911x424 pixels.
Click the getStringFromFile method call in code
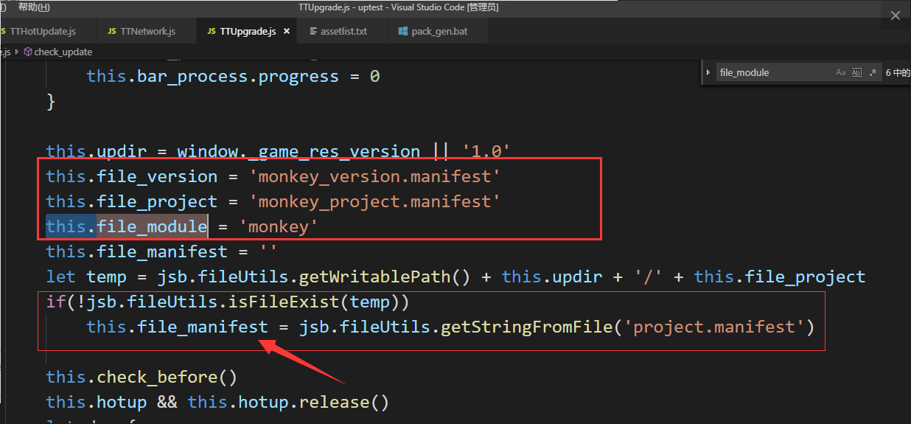pos(526,327)
